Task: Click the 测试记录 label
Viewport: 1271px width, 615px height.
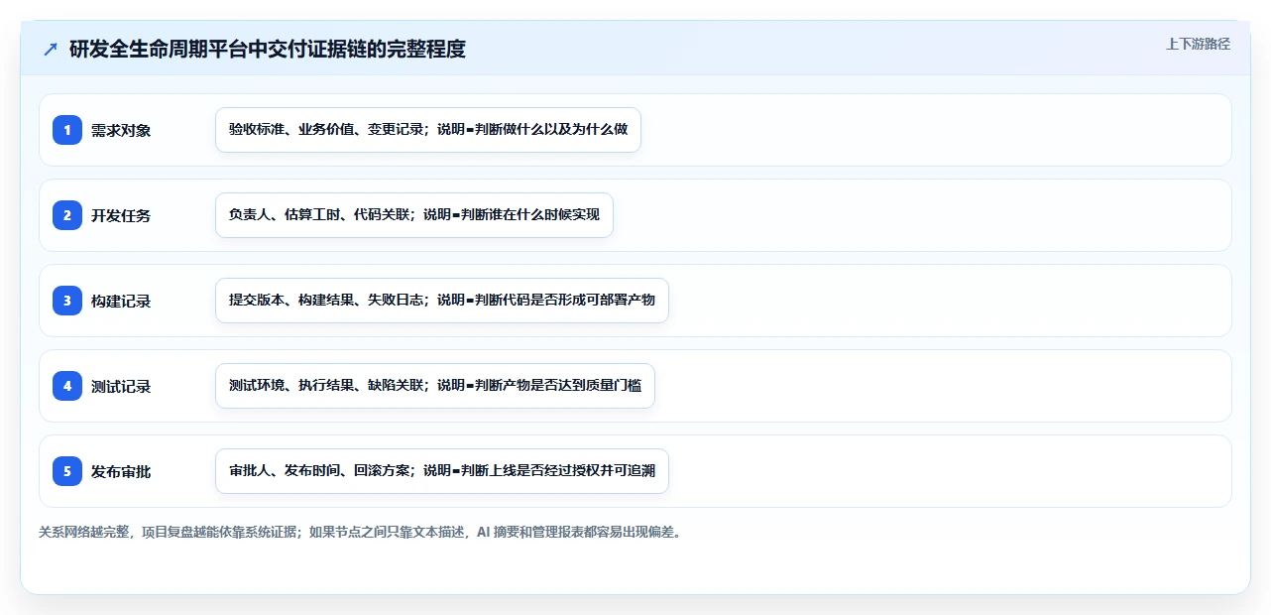Action: coord(121,386)
